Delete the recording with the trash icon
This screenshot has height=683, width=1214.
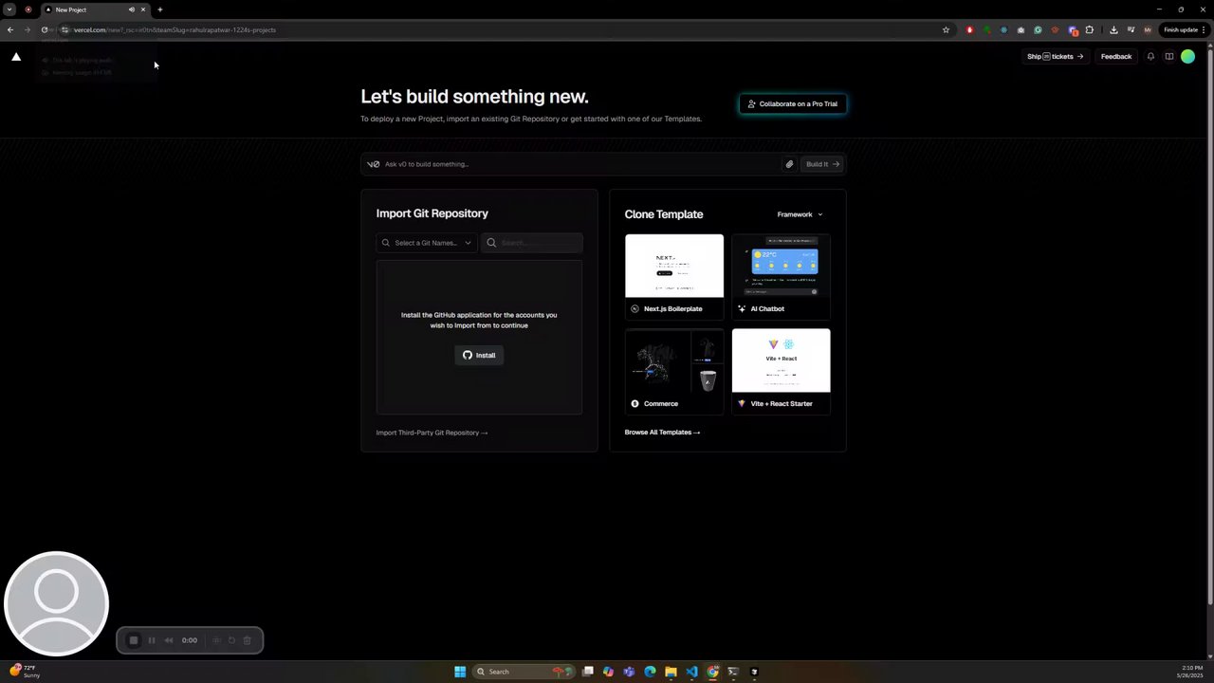[x=248, y=640]
